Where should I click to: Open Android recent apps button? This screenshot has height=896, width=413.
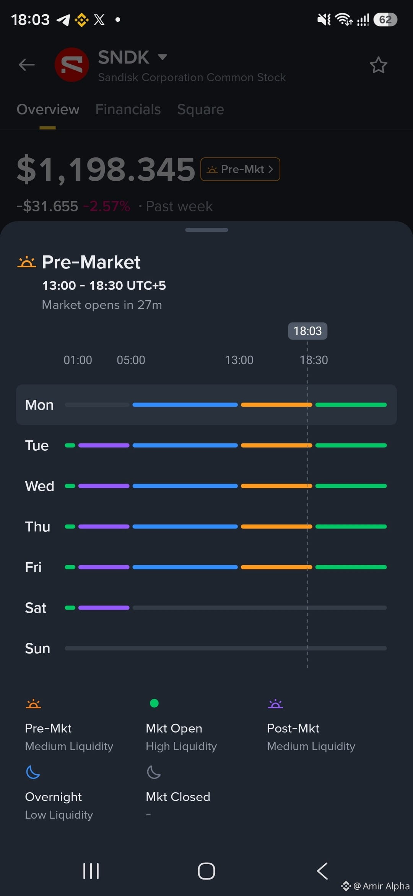91,871
